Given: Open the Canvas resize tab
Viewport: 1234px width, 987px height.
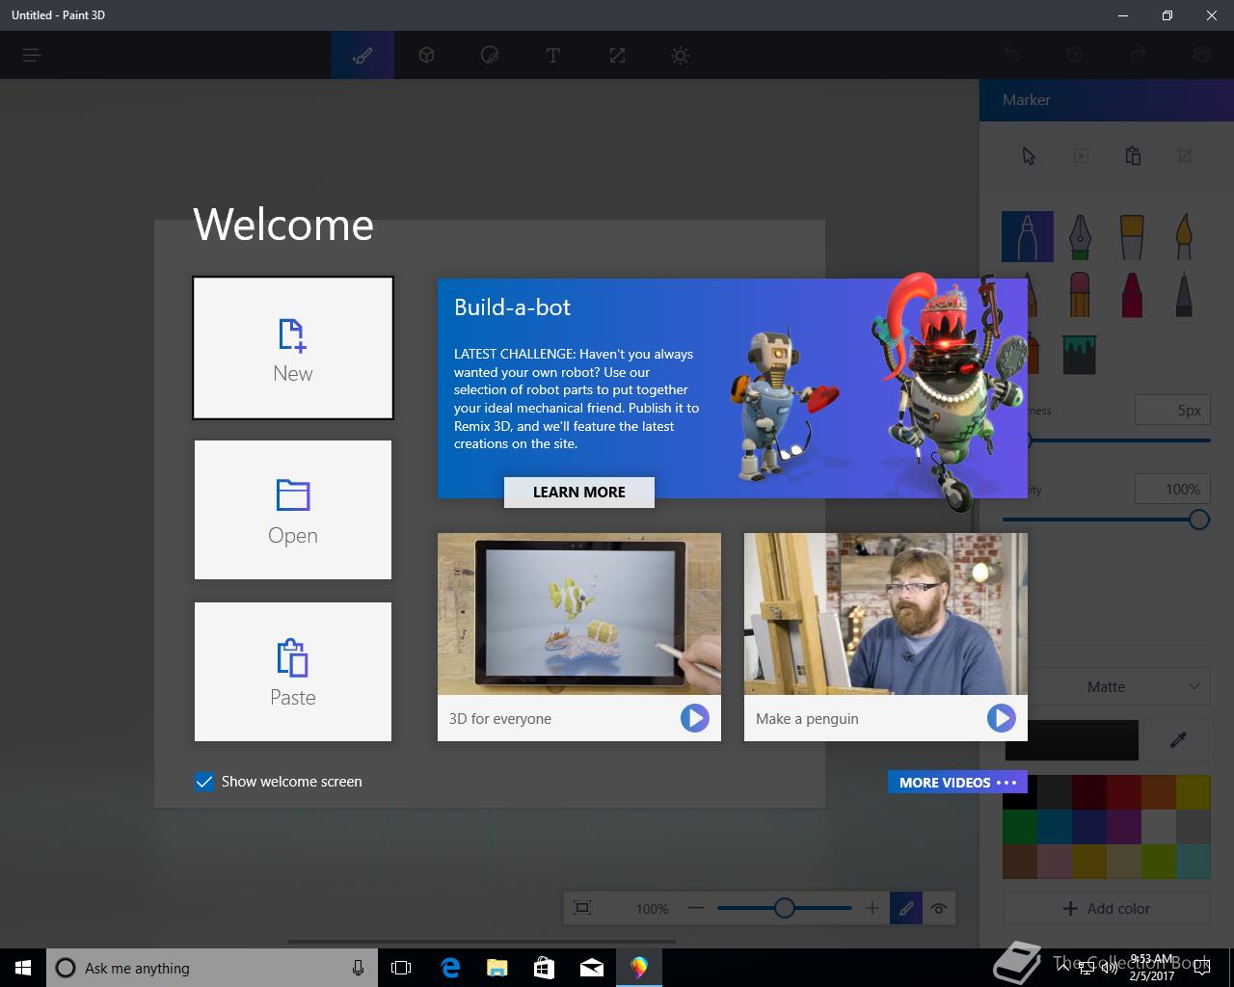Looking at the screenshot, I should [617, 55].
